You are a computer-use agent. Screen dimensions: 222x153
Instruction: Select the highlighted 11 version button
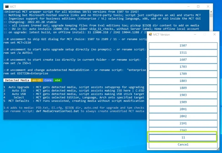point(183,137)
